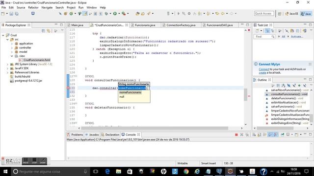The image size is (314, 176).
Task: Click the Chrome icon in taskbar
Action: tap(186, 172)
